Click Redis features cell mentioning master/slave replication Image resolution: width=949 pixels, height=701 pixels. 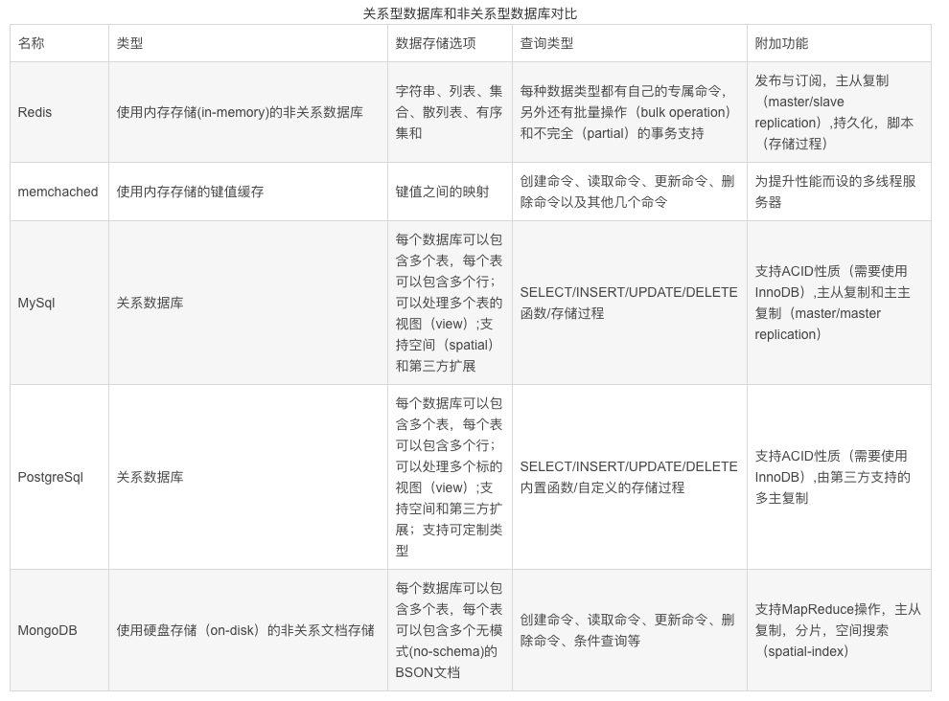pos(839,112)
